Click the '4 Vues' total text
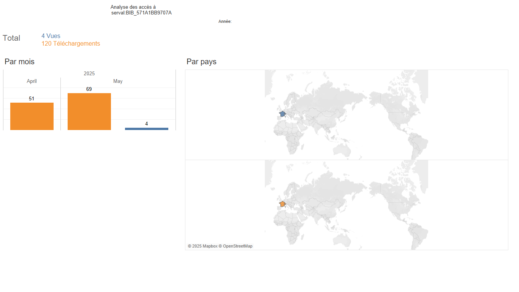The height and width of the screenshot is (292, 519). (51, 36)
